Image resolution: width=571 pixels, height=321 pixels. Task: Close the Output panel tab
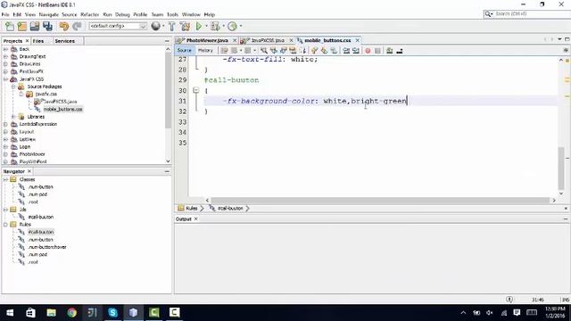[x=196, y=219]
